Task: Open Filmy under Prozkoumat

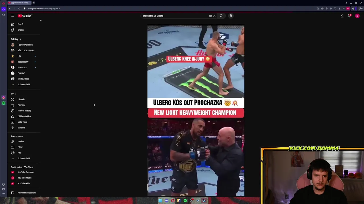Action: pyautogui.click(x=24, y=147)
